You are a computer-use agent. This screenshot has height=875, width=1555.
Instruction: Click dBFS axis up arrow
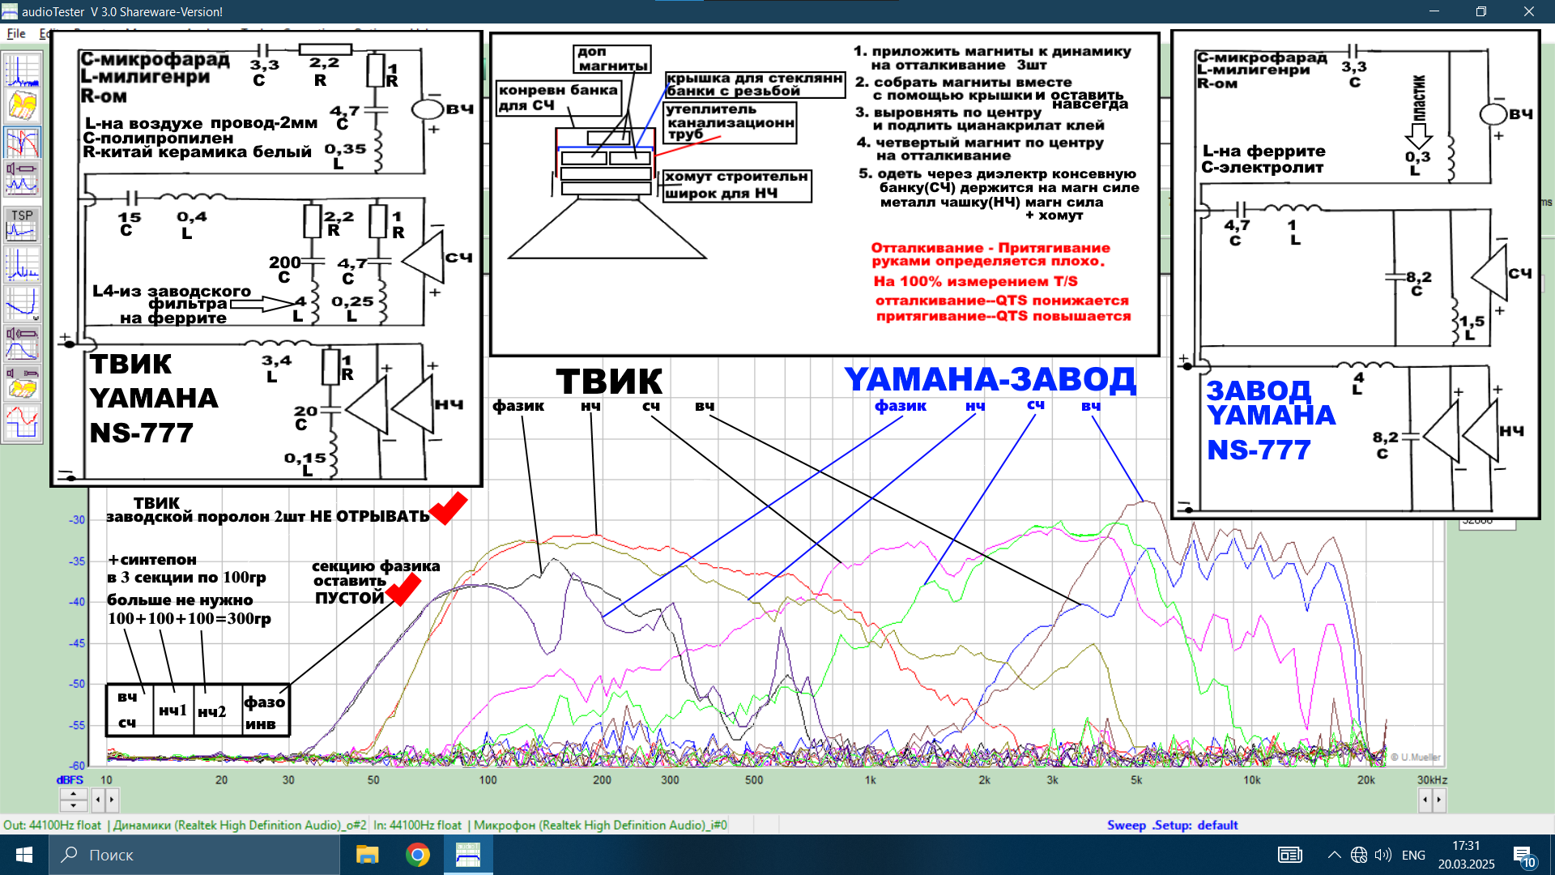click(73, 794)
